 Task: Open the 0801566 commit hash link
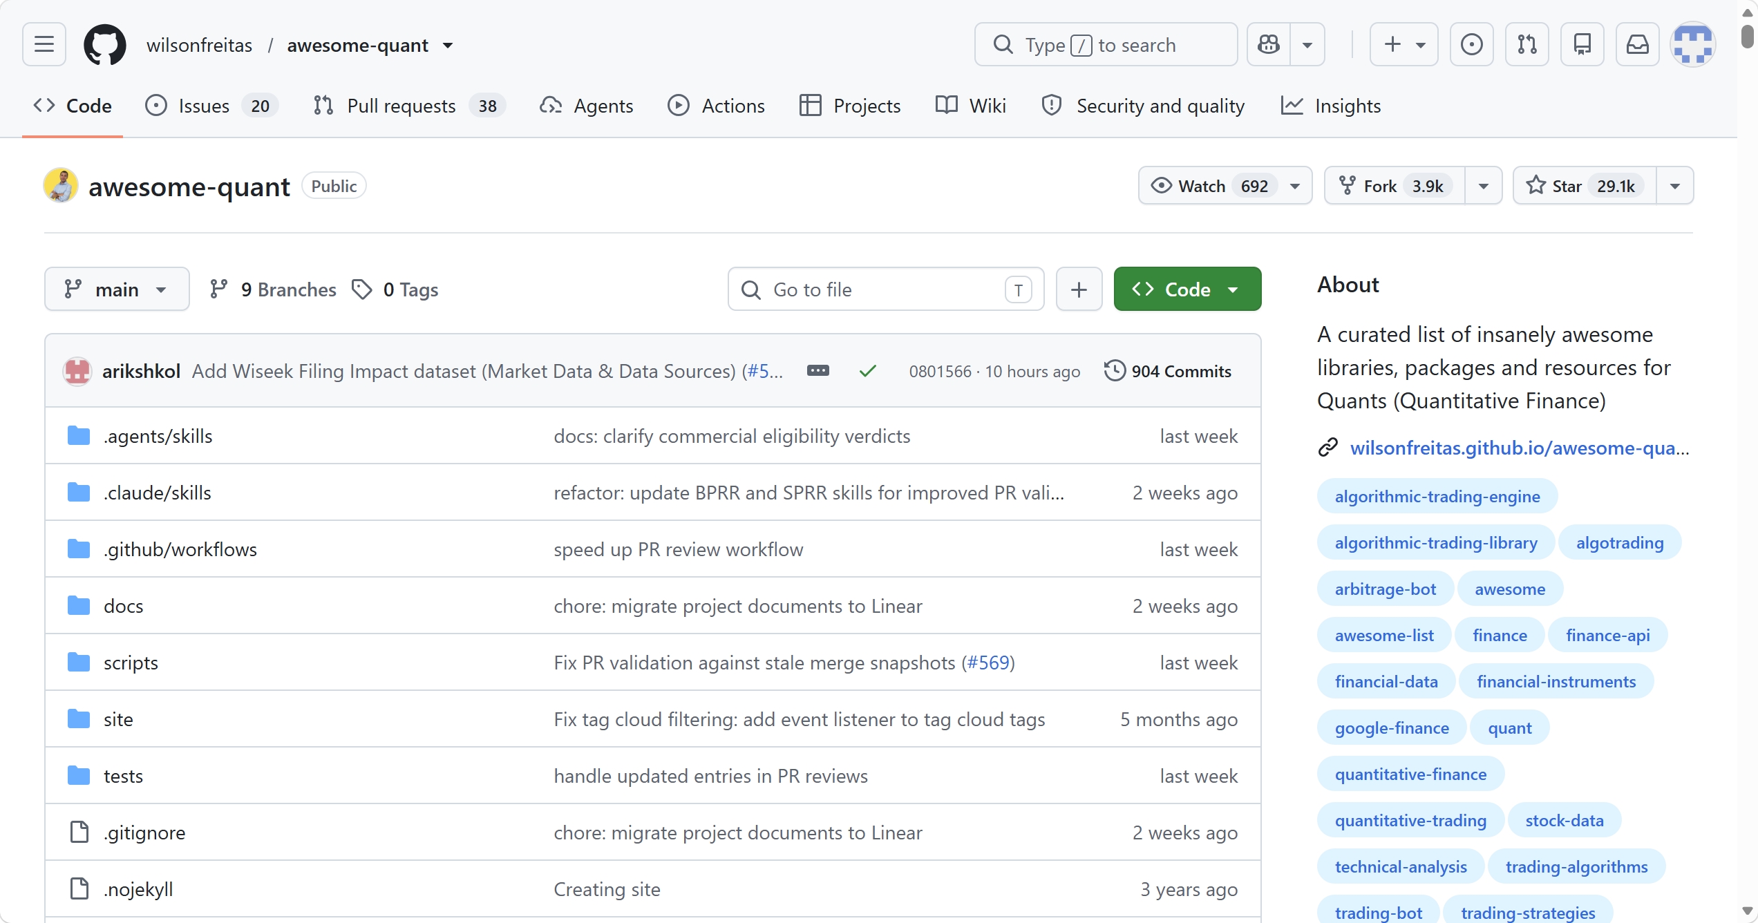click(x=940, y=371)
